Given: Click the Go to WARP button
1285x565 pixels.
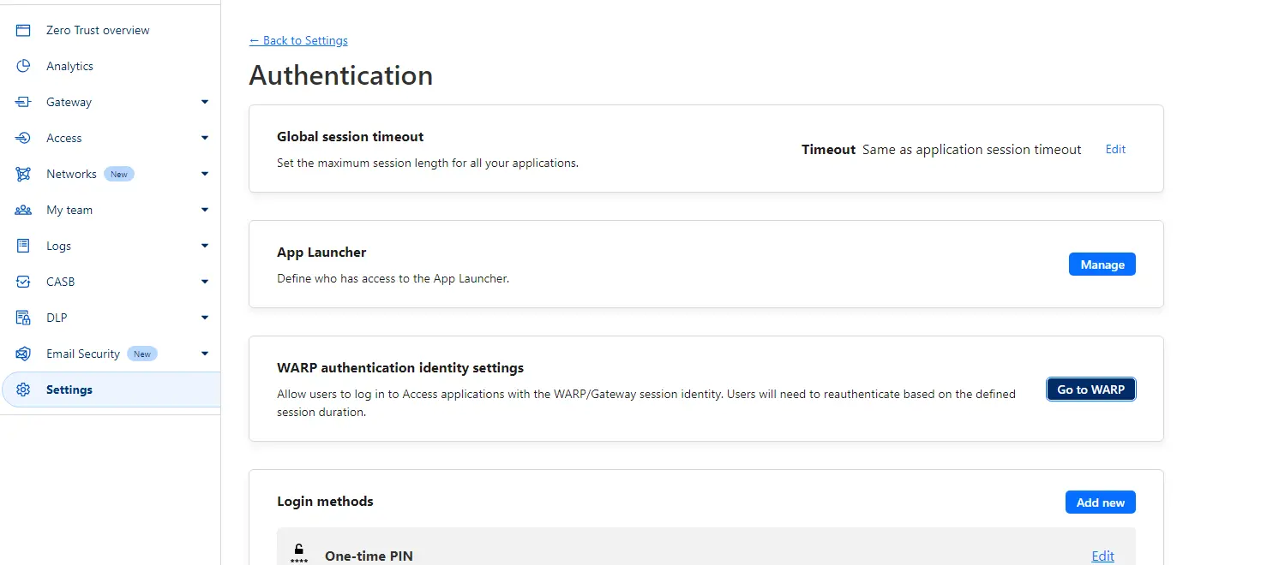Looking at the screenshot, I should click(x=1090, y=390).
